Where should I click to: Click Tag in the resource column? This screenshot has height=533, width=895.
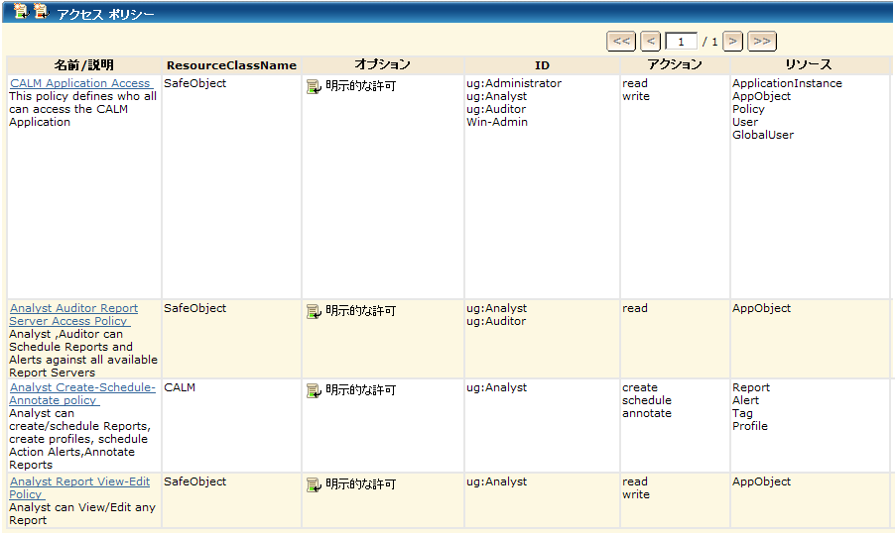[742, 413]
